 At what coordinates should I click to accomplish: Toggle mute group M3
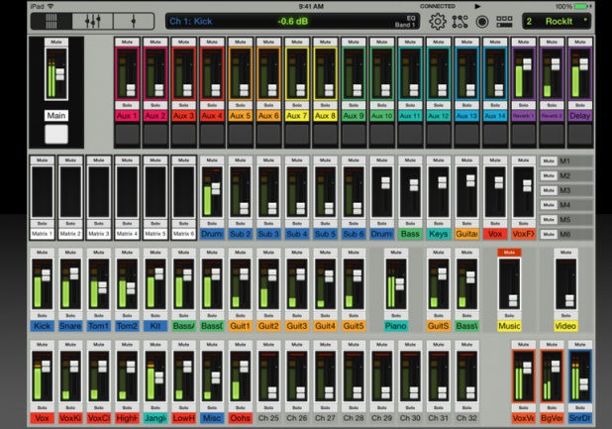(x=549, y=190)
